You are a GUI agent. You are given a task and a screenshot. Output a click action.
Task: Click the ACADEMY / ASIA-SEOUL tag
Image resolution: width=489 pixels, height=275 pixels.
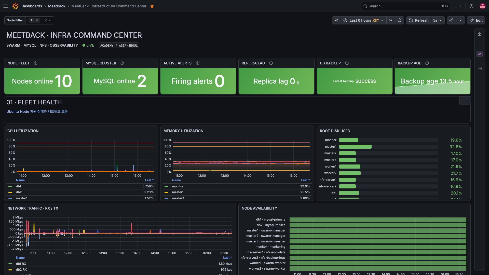[x=119, y=45]
